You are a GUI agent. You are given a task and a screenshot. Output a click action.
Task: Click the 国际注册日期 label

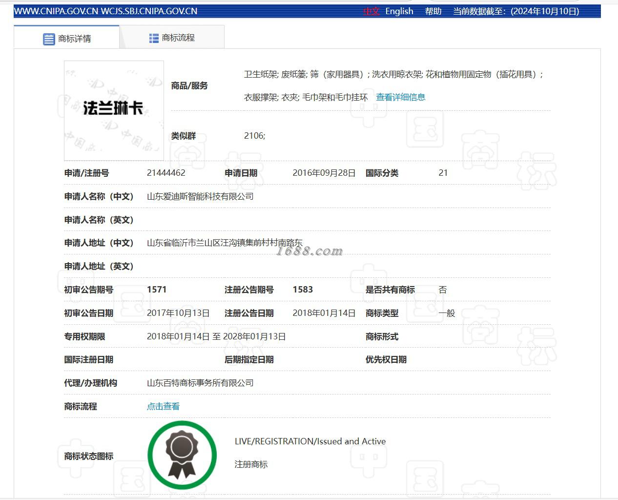point(88,359)
